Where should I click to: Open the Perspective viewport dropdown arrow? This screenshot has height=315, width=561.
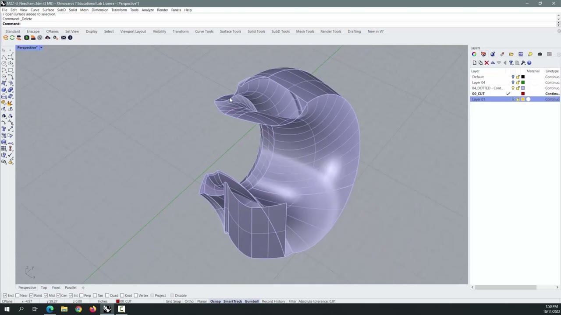click(41, 47)
